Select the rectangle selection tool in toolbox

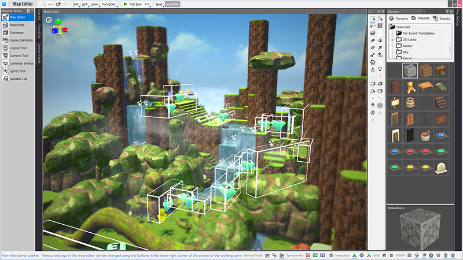[x=373, y=18]
